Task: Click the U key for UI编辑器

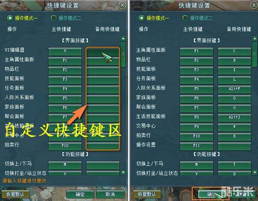Action: click(x=65, y=51)
